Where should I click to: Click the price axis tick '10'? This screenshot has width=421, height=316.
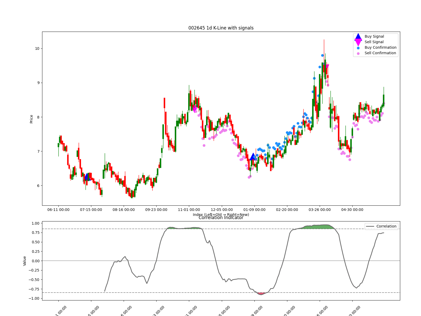tap(37, 48)
